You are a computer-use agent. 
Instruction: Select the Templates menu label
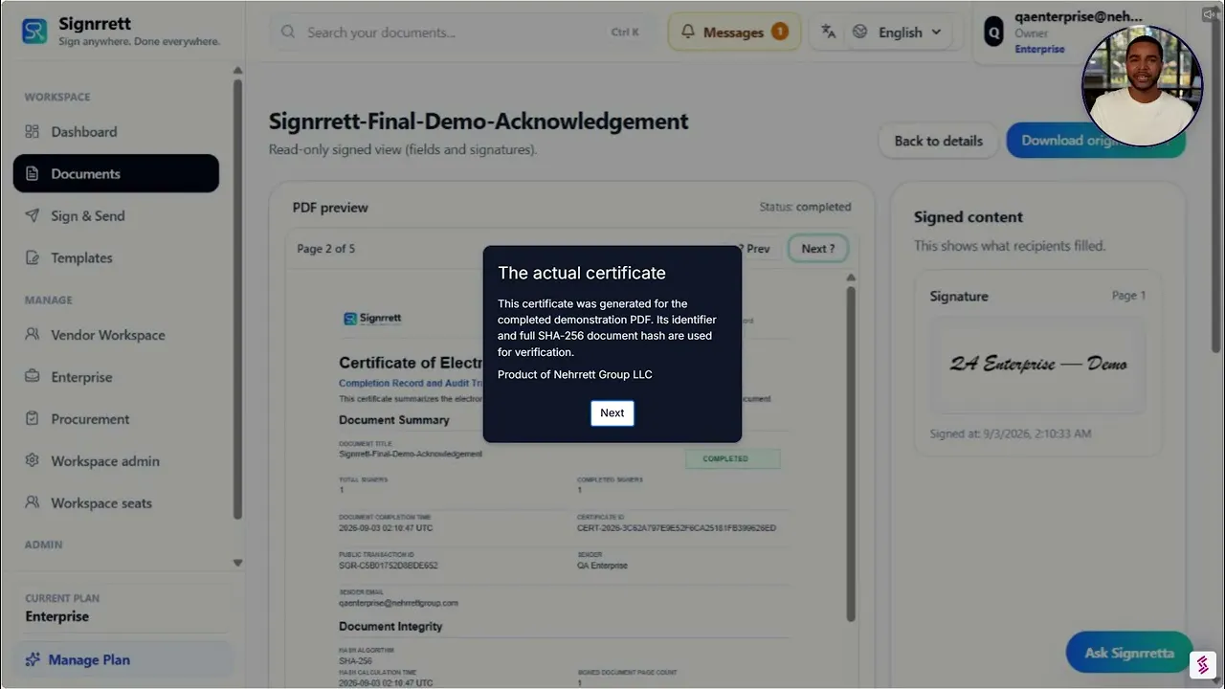pos(82,258)
